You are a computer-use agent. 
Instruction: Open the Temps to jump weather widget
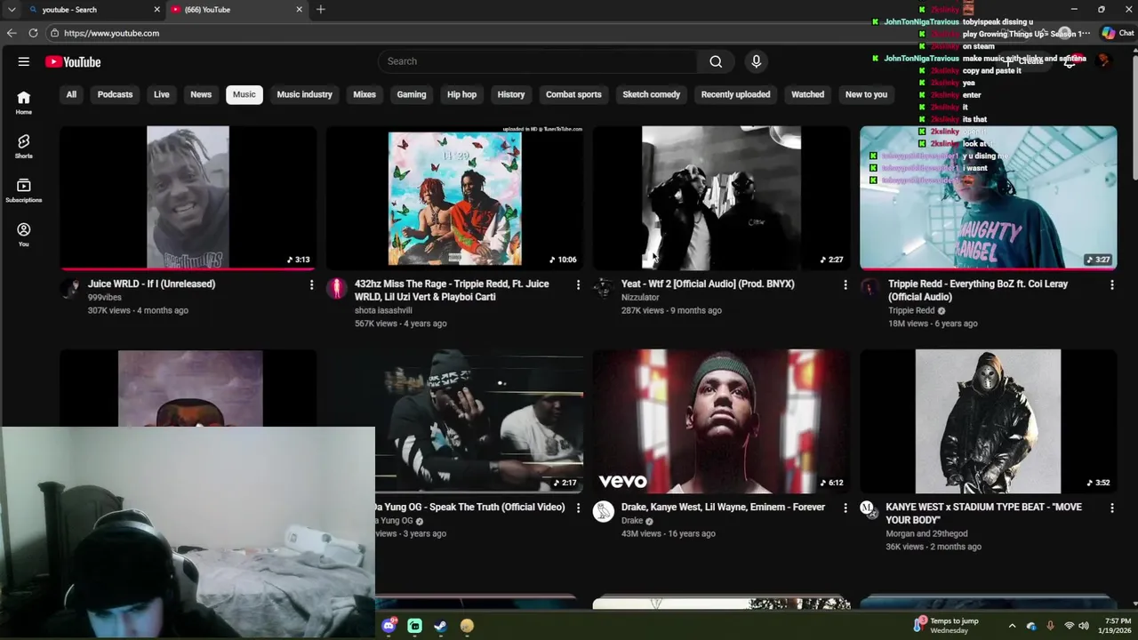click(x=948, y=626)
